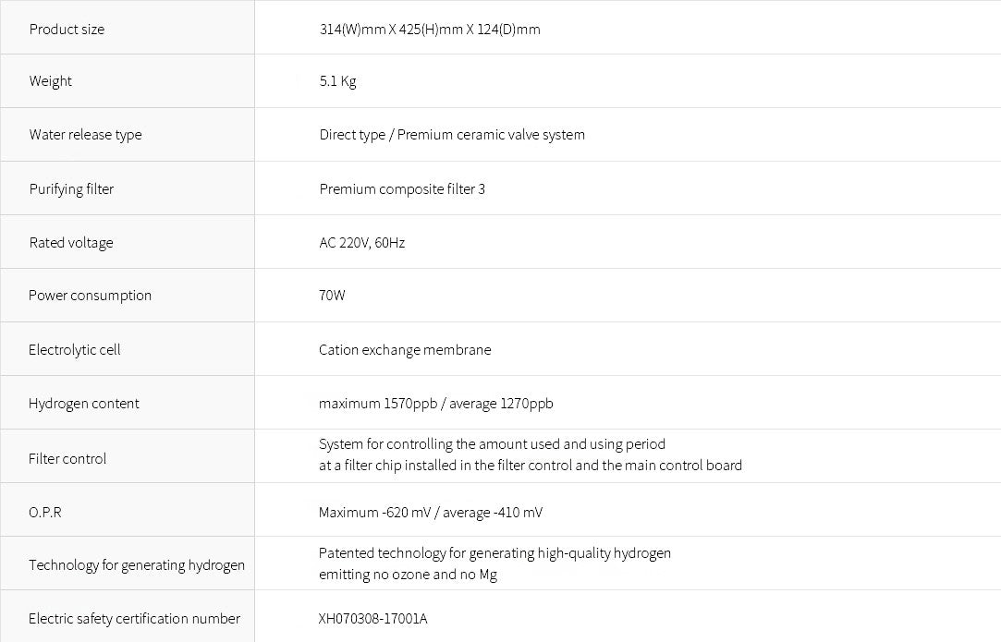Select the "Maximum -620 mV" O.P.R value
The width and height of the screenshot is (1001, 642).
[x=373, y=513]
